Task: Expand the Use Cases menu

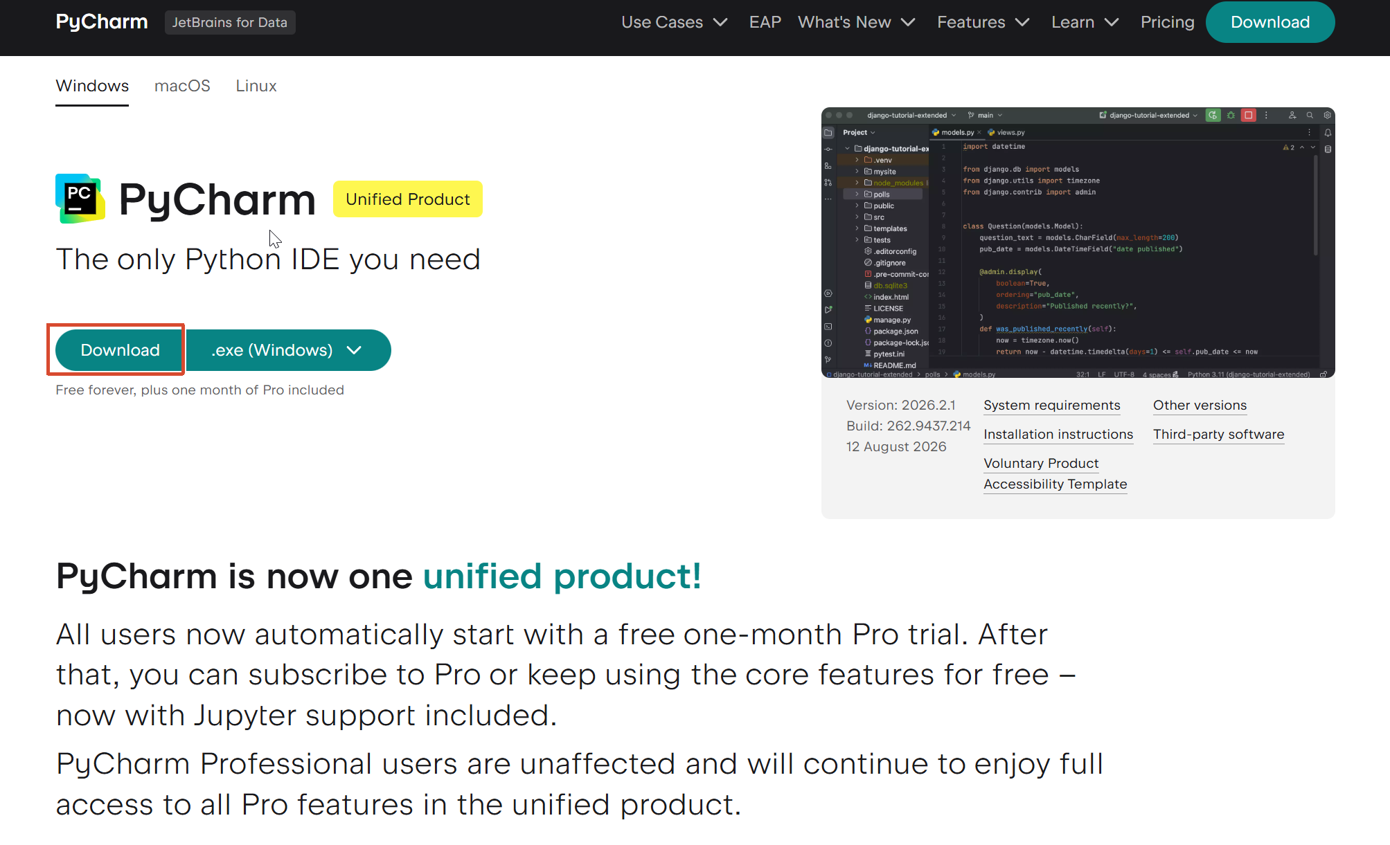Action: [x=675, y=22]
